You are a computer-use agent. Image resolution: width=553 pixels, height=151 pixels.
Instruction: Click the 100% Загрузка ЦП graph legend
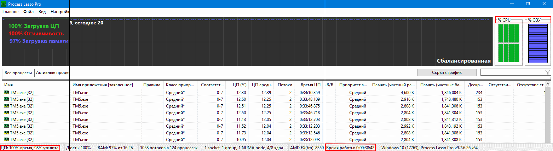34,26
